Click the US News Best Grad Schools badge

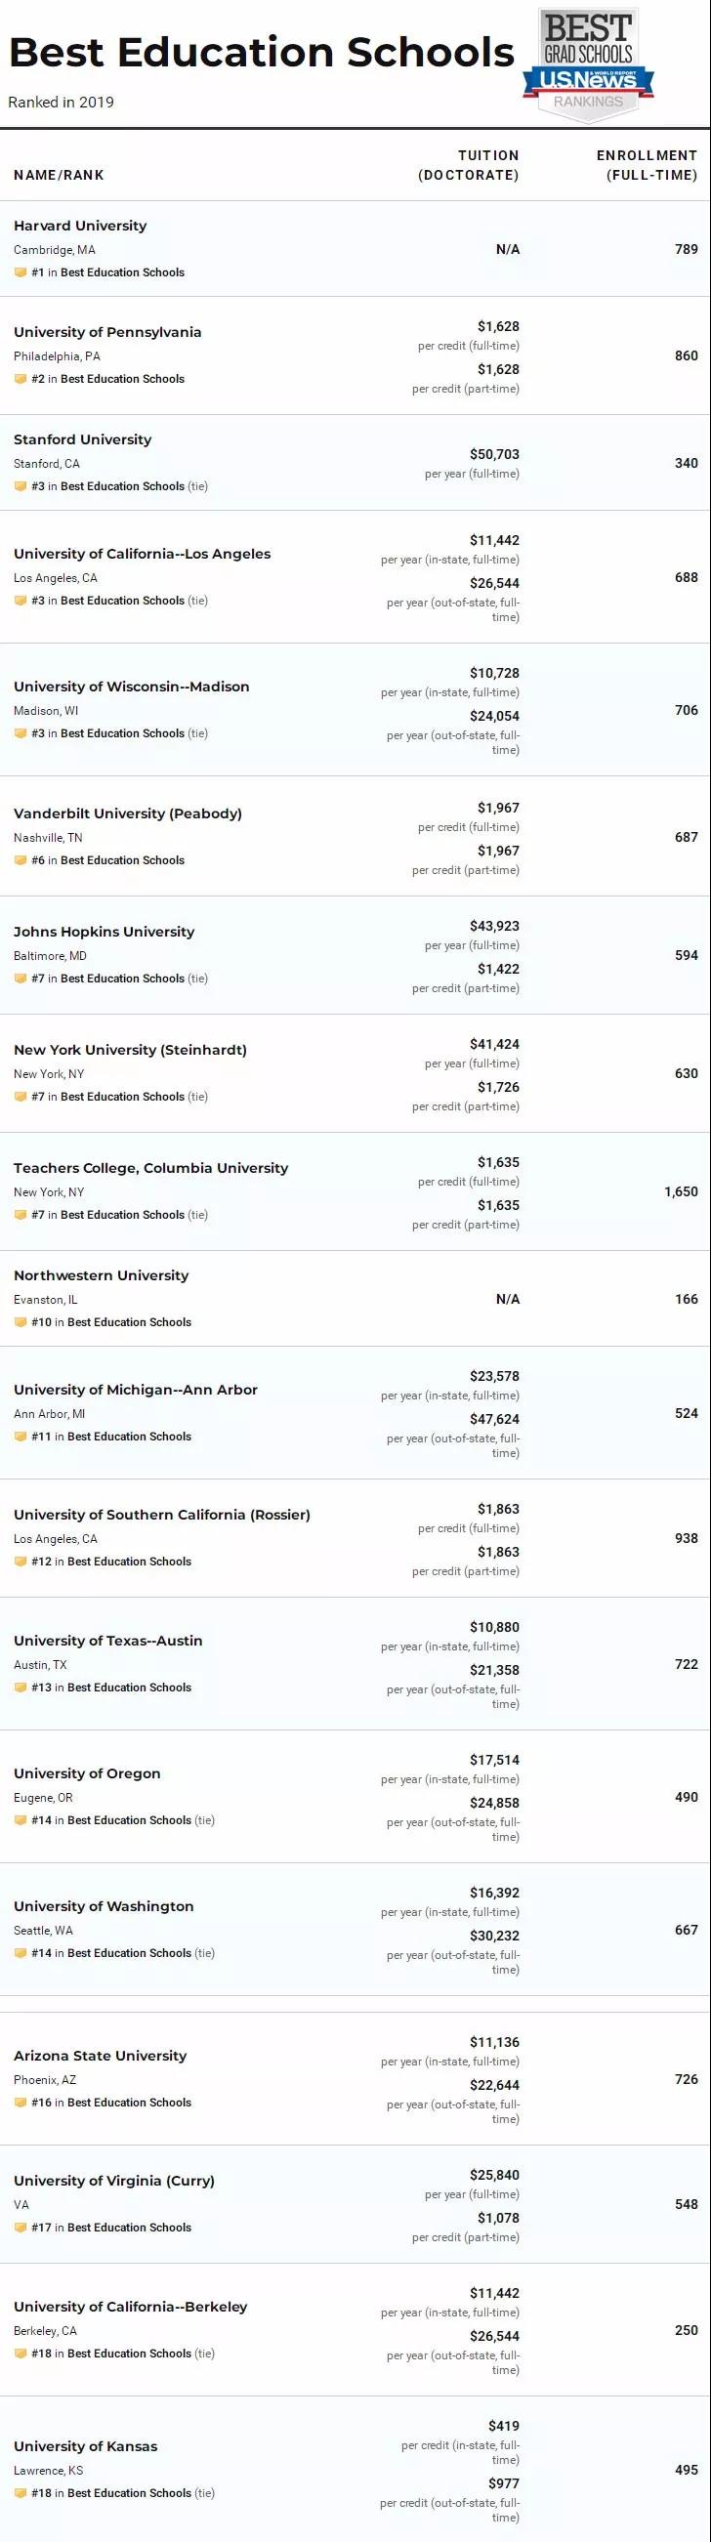point(589,65)
